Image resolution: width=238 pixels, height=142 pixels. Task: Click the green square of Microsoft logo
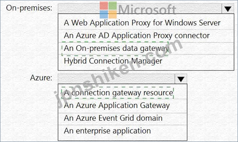click(x=113, y=6)
